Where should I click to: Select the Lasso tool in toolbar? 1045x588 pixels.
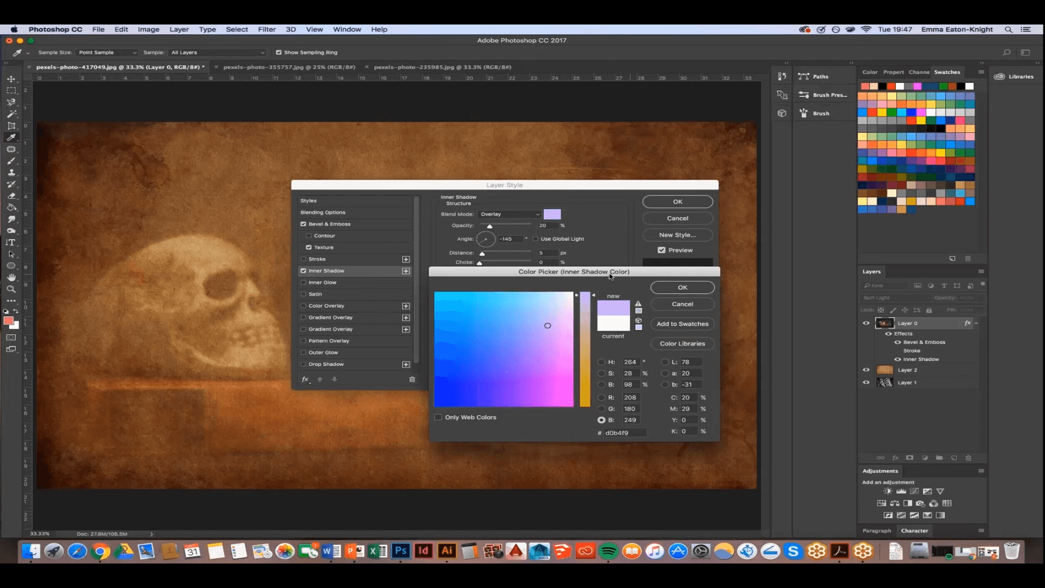point(11,102)
